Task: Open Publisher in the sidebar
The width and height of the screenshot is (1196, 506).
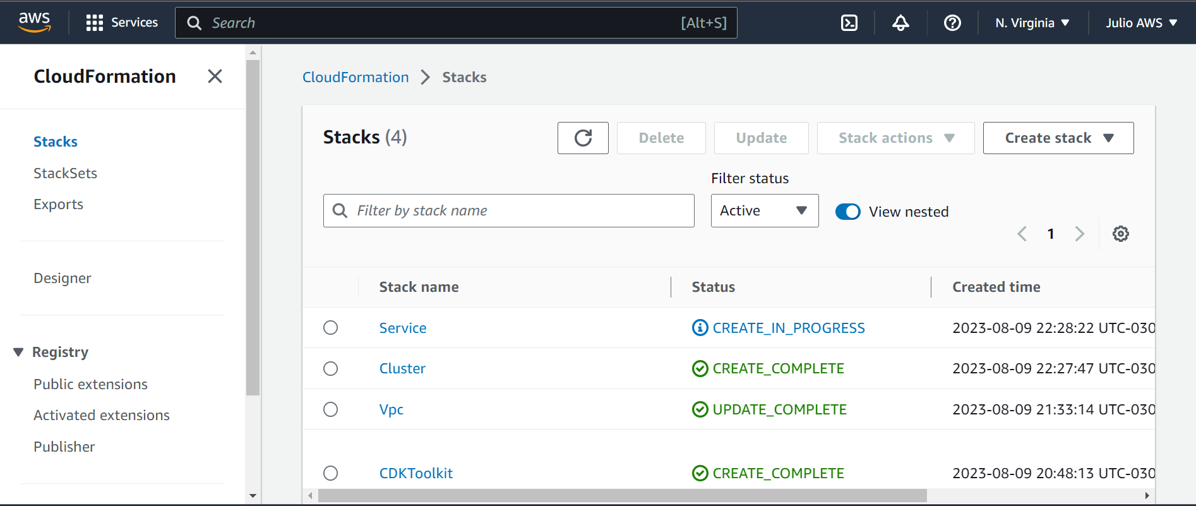Action: point(64,447)
